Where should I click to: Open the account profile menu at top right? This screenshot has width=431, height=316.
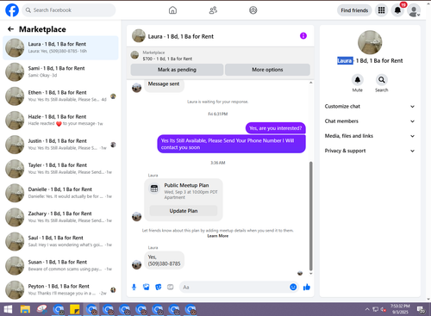click(x=414, y=10)
